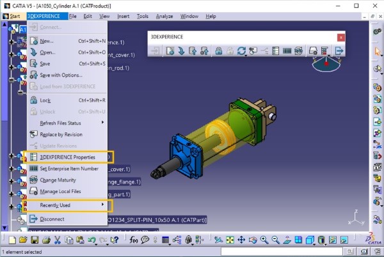Choose Disconnect in the 3DEXPERIENCE menu

pyautogui.click(x=67, y=219)
